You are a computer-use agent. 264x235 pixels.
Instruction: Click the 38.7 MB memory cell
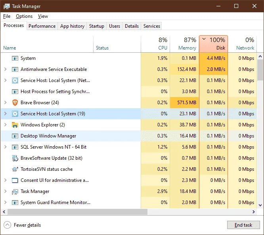tap(184, 125)
